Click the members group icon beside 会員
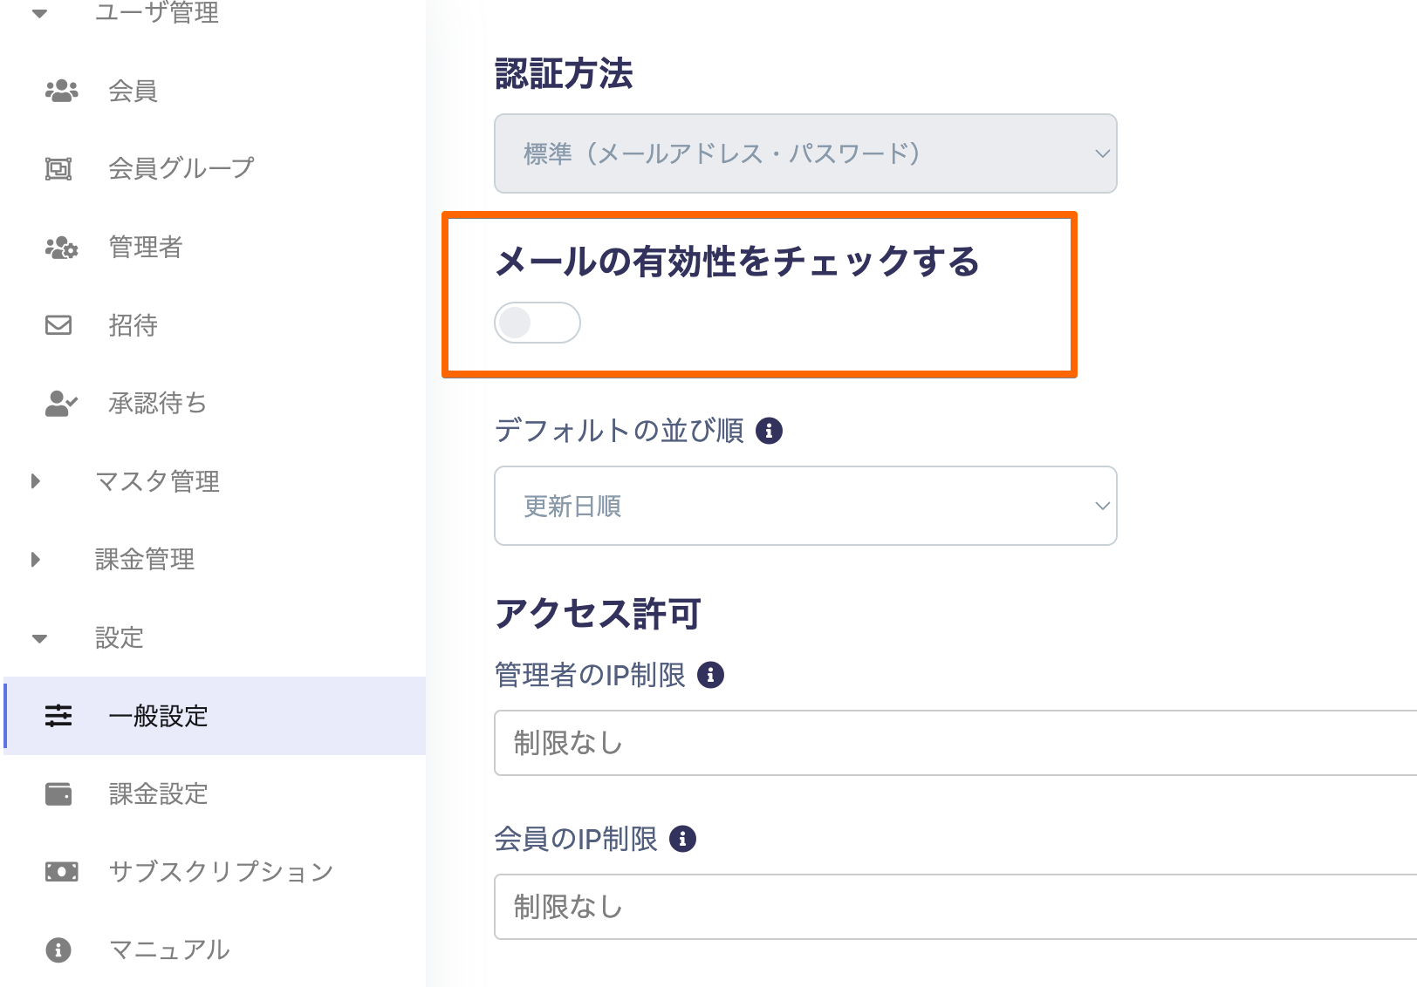 point(61,91)
